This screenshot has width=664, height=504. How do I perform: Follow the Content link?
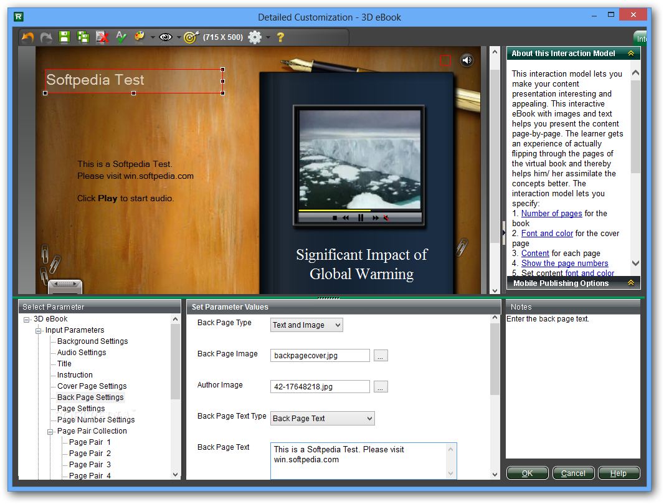pyautogui.click(x=535, y=254)
